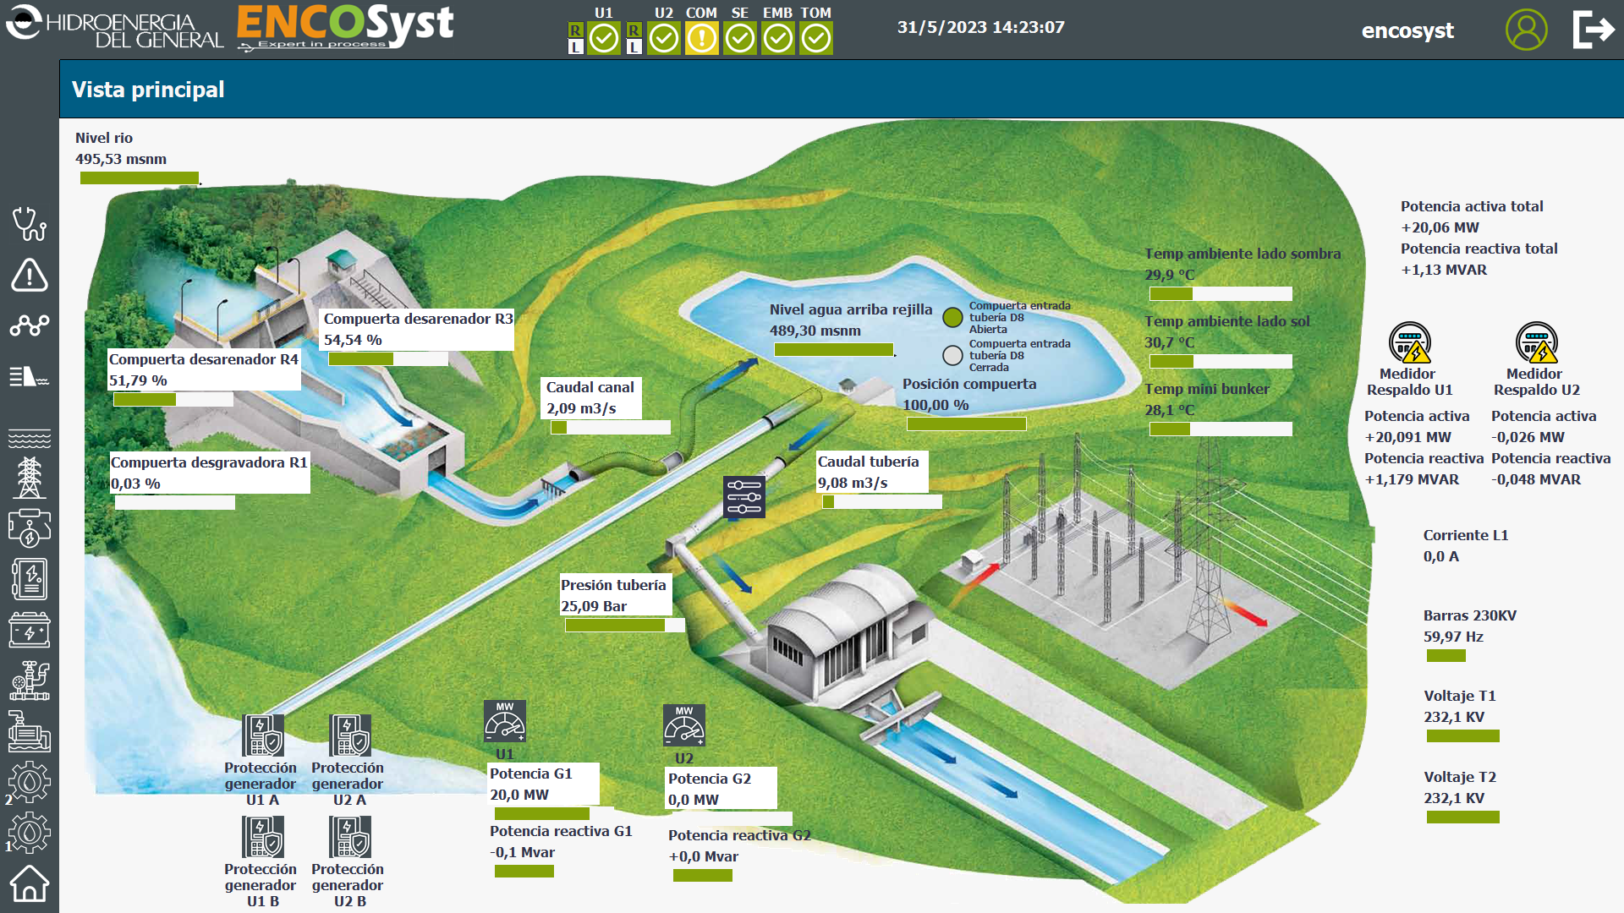Click the user profile icon
1624x913 pixels.
[x=1527, y=30]
